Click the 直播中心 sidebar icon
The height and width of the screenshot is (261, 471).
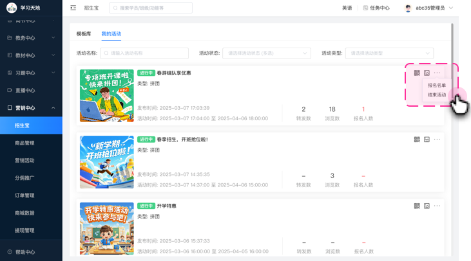point(10,90)
